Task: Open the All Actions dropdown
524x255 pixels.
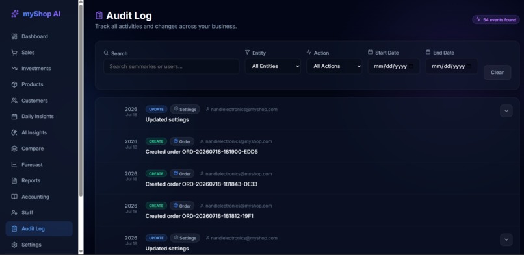Action: (x=334, y=66)
